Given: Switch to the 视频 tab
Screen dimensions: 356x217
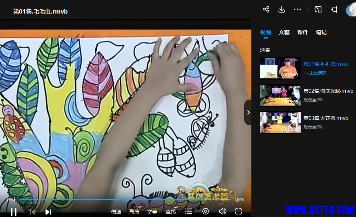Looking at the screenshot, I should pos(265,32).
